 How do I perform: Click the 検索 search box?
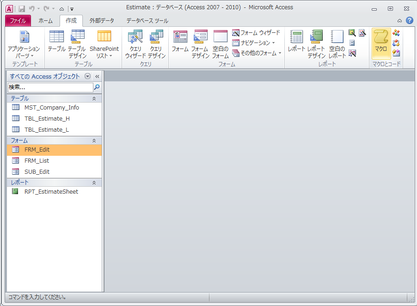(x=50, y=87)
